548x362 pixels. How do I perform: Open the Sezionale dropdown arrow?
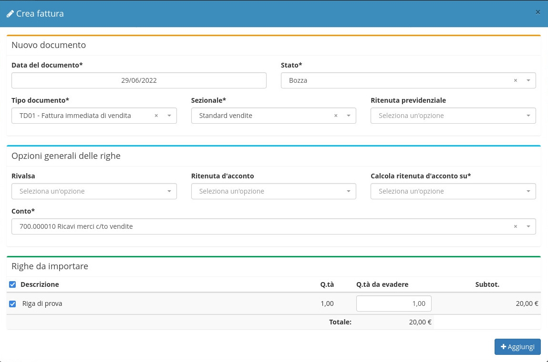point(349,116)
